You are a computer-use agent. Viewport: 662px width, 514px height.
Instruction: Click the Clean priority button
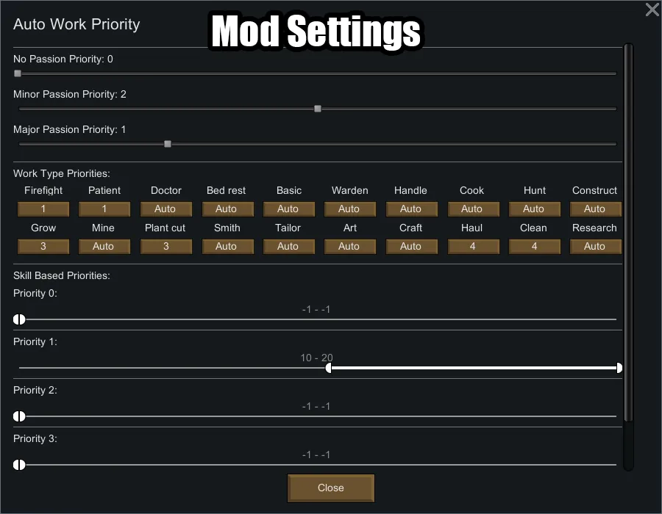pyautogui.click(x=533, y=246)
